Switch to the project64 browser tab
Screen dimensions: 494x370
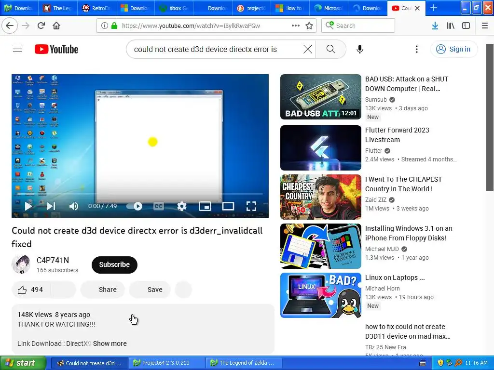pos(251,8)
